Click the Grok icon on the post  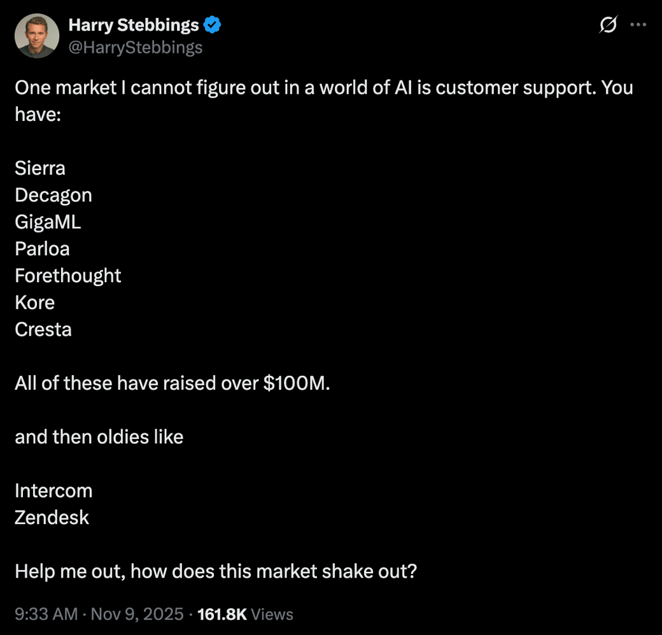point(608,25)
